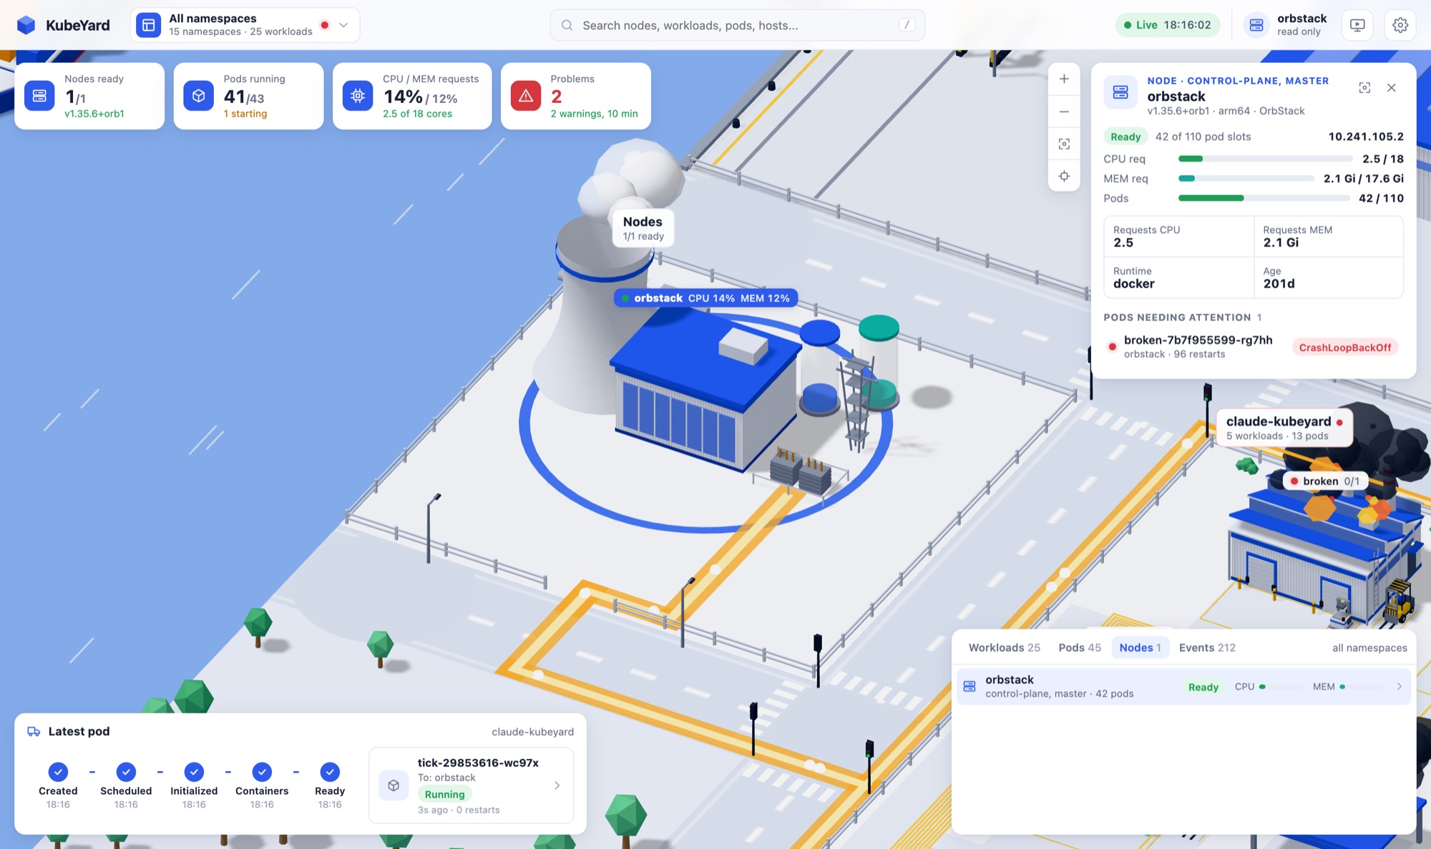
Task: Zoom out with the minus button
Action: [x=1064, y=112]
